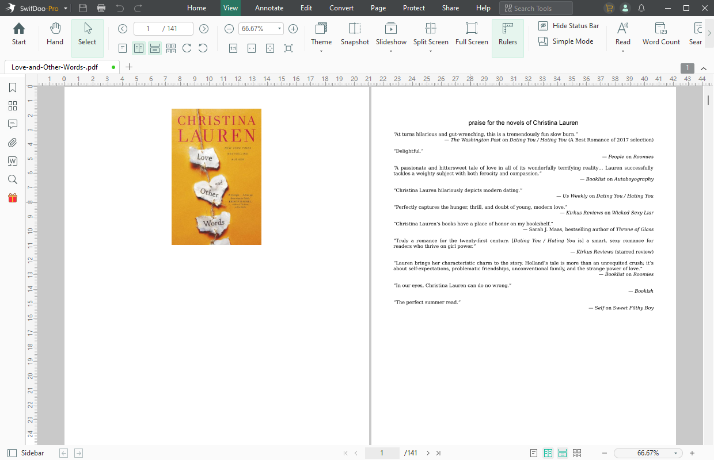This screenshot has width=714, height=460.
Task: Open the shopping cart icon
Action: 609,8
